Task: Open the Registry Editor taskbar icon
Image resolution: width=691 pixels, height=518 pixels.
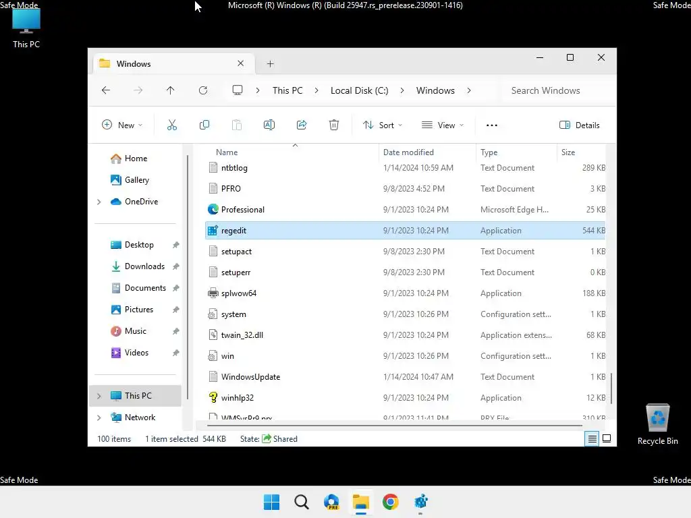Action: [421, 502]
